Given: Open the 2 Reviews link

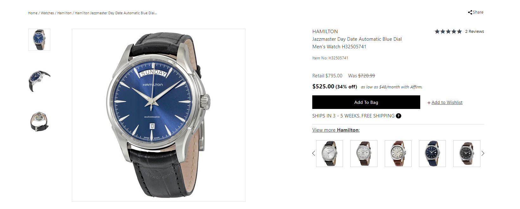Looking at the screenshot, I should [474, 32].
